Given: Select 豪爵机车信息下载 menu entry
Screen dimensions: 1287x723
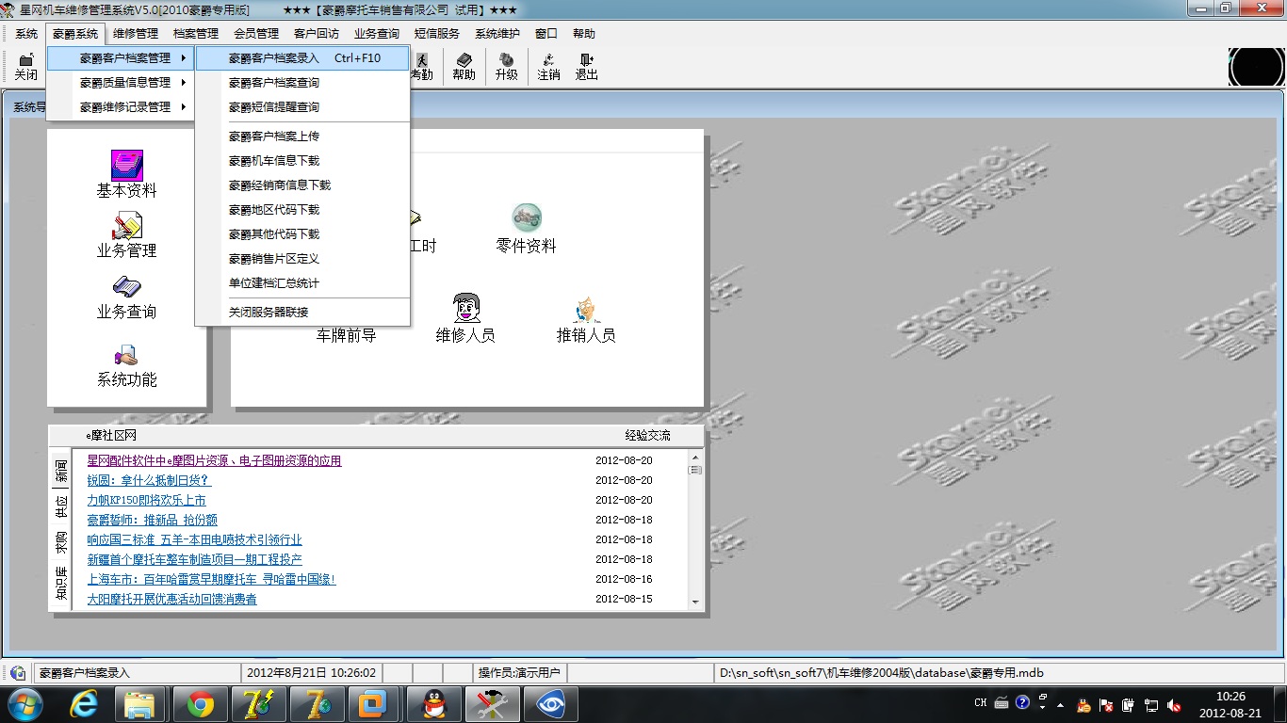Looking at the screenshot, I should point(302,160).
